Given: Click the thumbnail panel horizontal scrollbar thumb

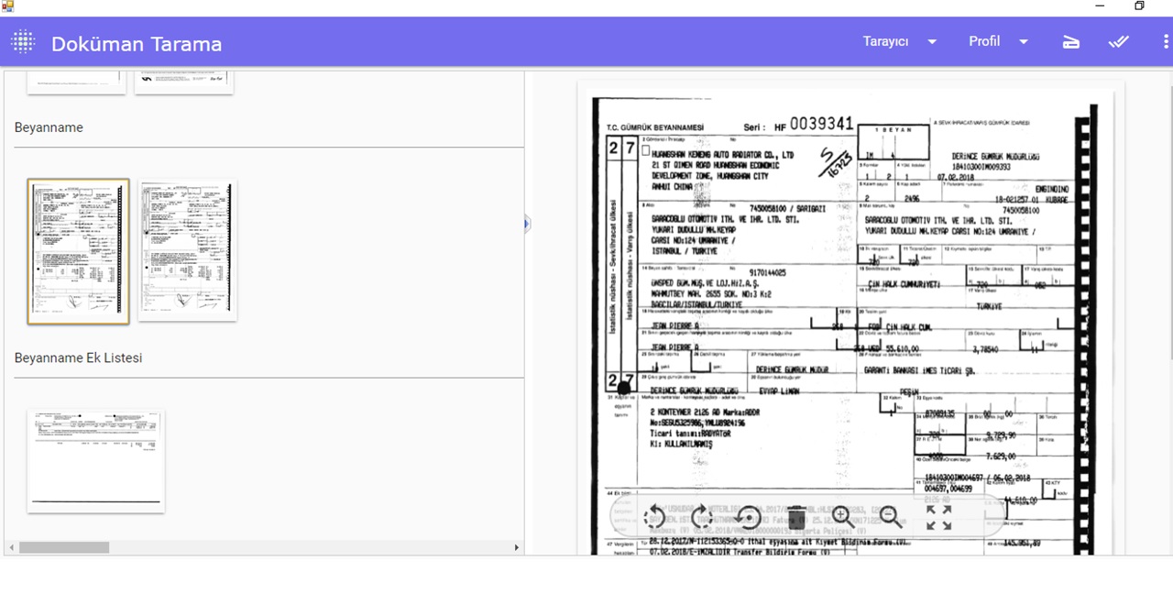Looking at the screenshot, I should [x=63, y=547].
